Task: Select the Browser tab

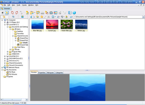Action: tap(6, 8)
